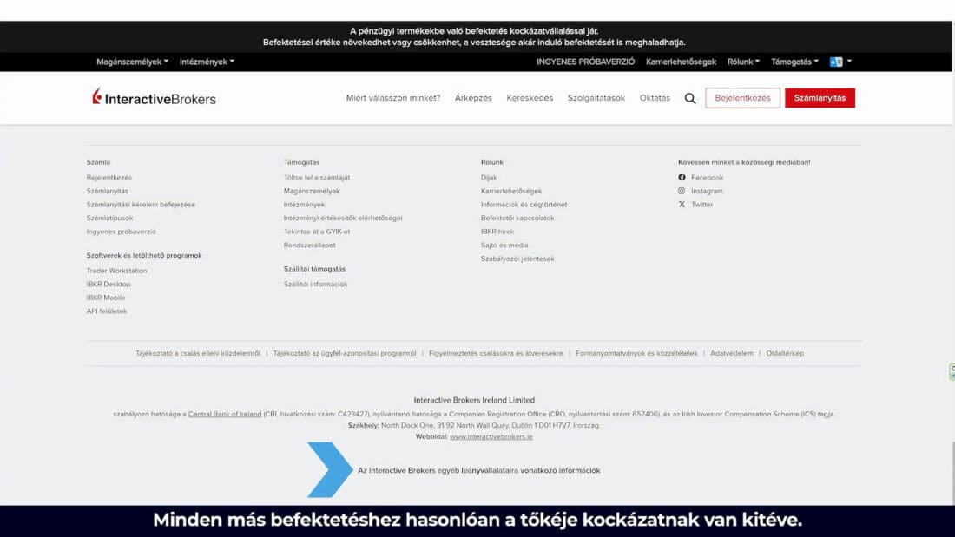955x537 pixels.
Task: Open the INGYENES PRÓBAVERZIÓ link
Action: pyautogui.click(x=585, y=62)
